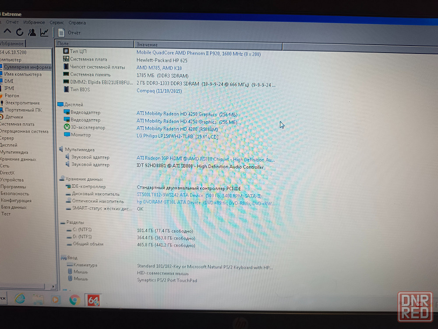Click the Поле column header

tap(94, 44)
